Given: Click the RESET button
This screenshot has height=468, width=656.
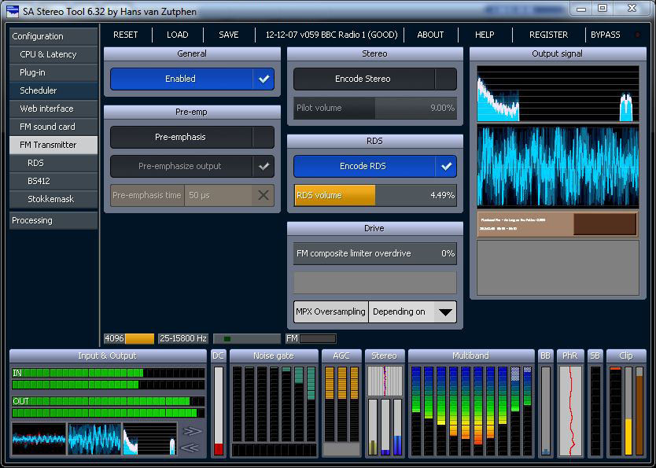Looking at the screenshot, I should [126, 35].
